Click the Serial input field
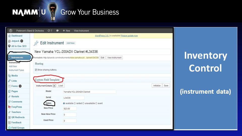Viewport: 242px width, 136px height. tap(74, 98)
